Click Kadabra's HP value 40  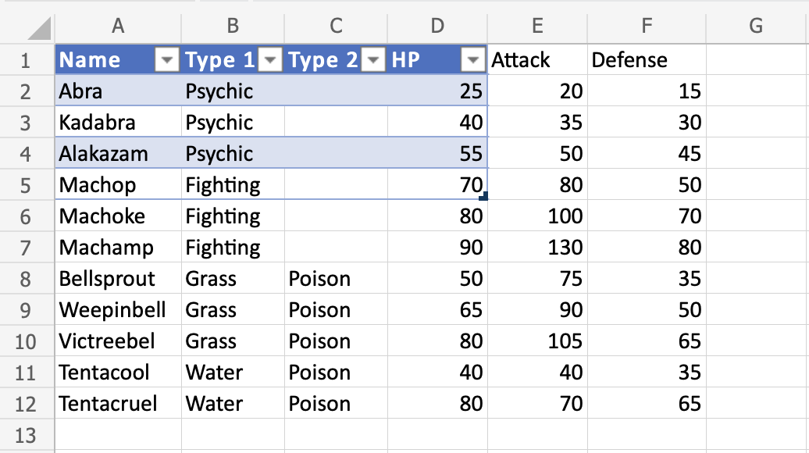click(x=437, y=123)
